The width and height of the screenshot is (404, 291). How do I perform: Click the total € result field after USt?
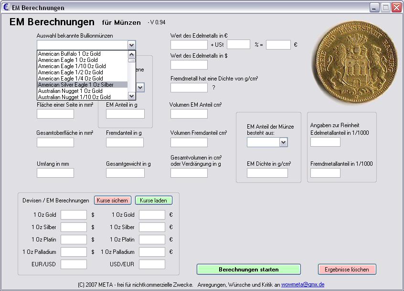coord(278,45)
